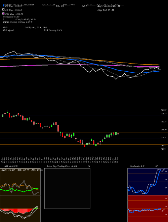Click the green ADX line in the ADX panel

click(17, 191)
